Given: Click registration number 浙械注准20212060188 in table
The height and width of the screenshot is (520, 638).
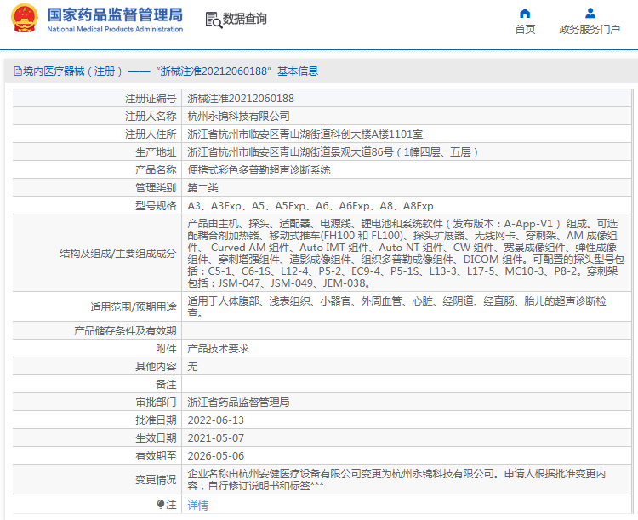Looking at the screenshot, I should pyautogui.click(x=241, y=99).
